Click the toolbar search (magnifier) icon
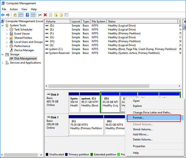 (x=40, y=15)
